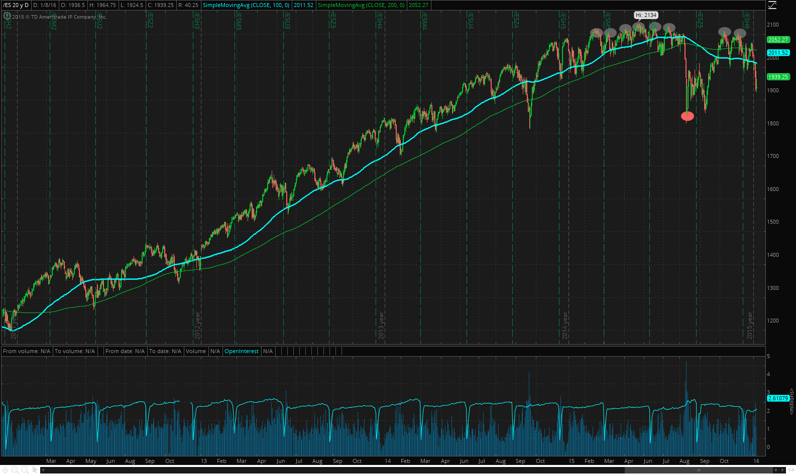Click the scrollbar's right step arrow
The image size is (796, 475).
(782, 470)
